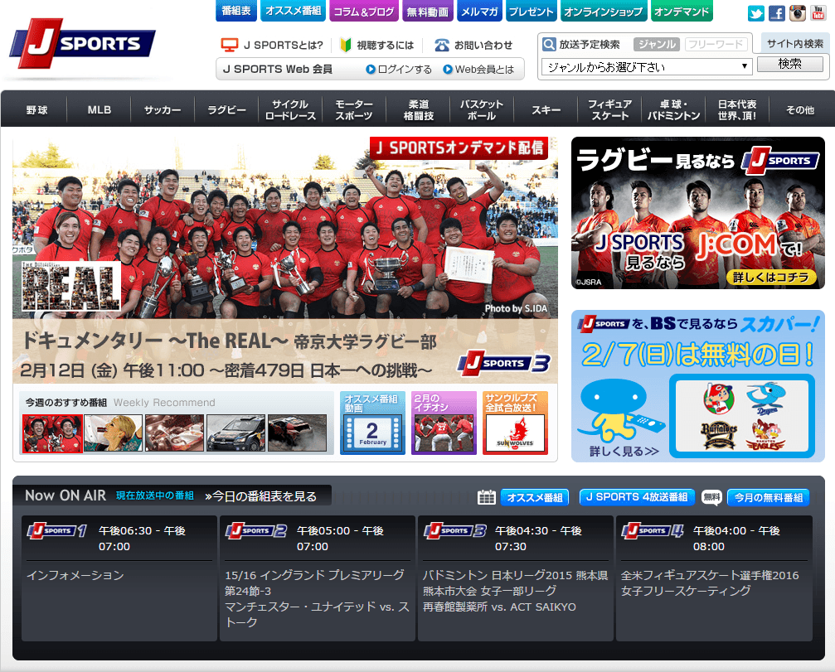Viewport: 835px width, 672px height.
Task: Select 柔道格闘技 in the sports menu
Action: [x=418, y=109]
